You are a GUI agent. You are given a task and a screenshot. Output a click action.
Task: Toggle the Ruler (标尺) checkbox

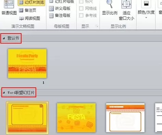81,1
